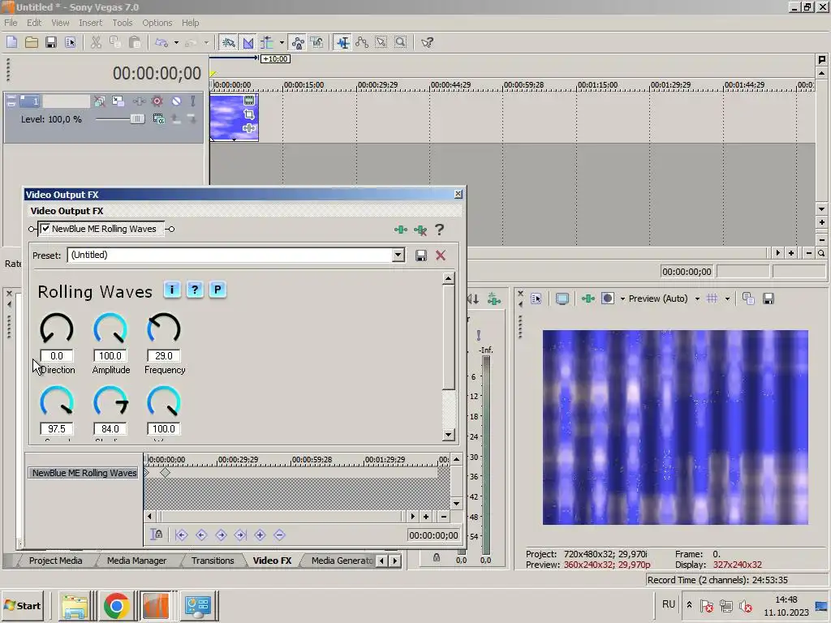Select the Selection Edit tool

point(381,42)
